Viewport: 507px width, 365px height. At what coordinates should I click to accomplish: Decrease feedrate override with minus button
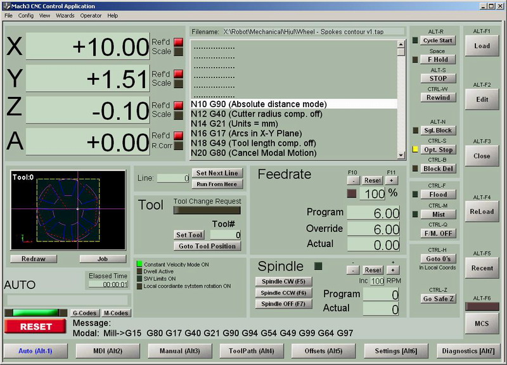[x=354, y=181]
